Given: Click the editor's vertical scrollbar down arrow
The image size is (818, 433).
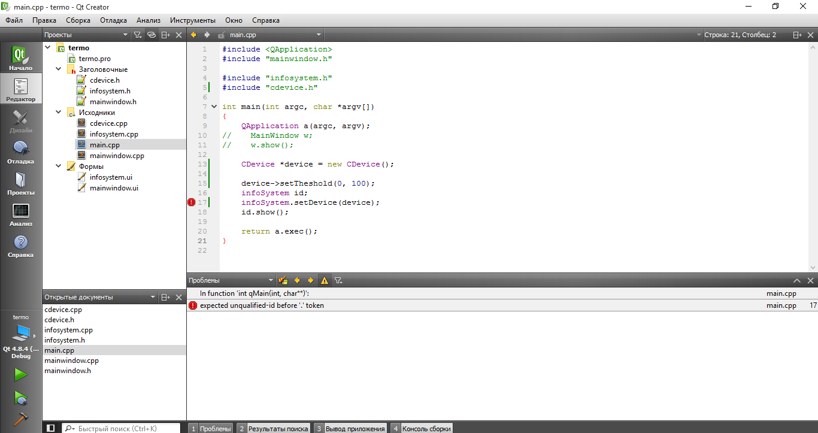Looking at the screenshot, I should [813, 268].
